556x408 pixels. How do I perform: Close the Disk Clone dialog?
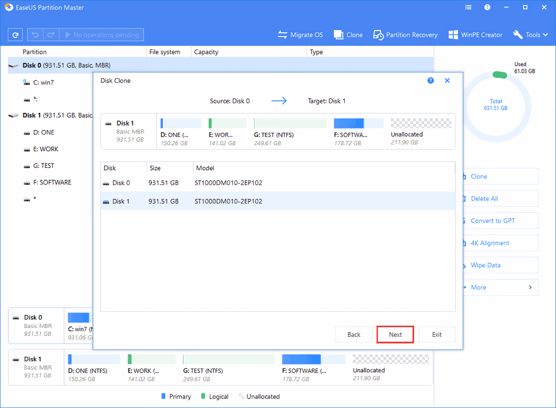click(447, 81)
